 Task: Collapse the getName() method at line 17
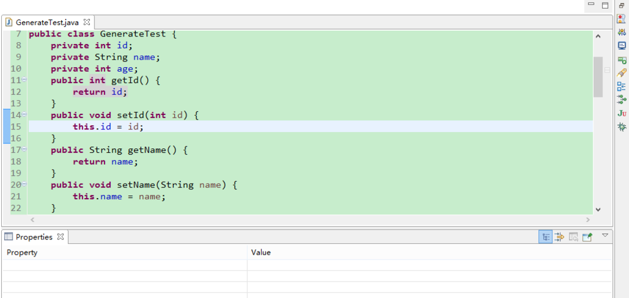click(25, 149)
